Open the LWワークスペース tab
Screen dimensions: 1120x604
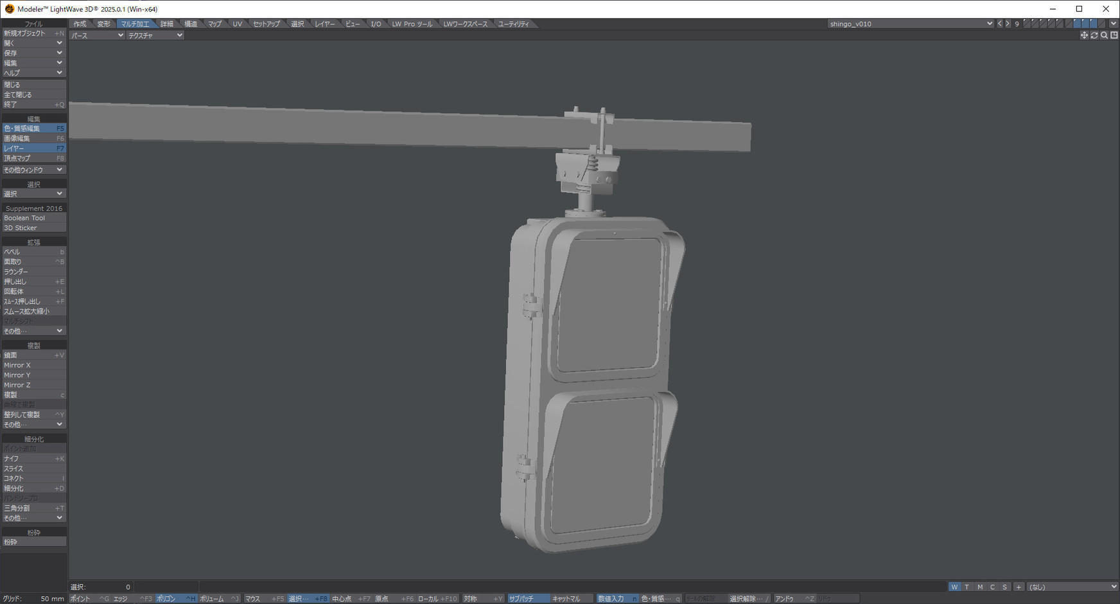466,24
